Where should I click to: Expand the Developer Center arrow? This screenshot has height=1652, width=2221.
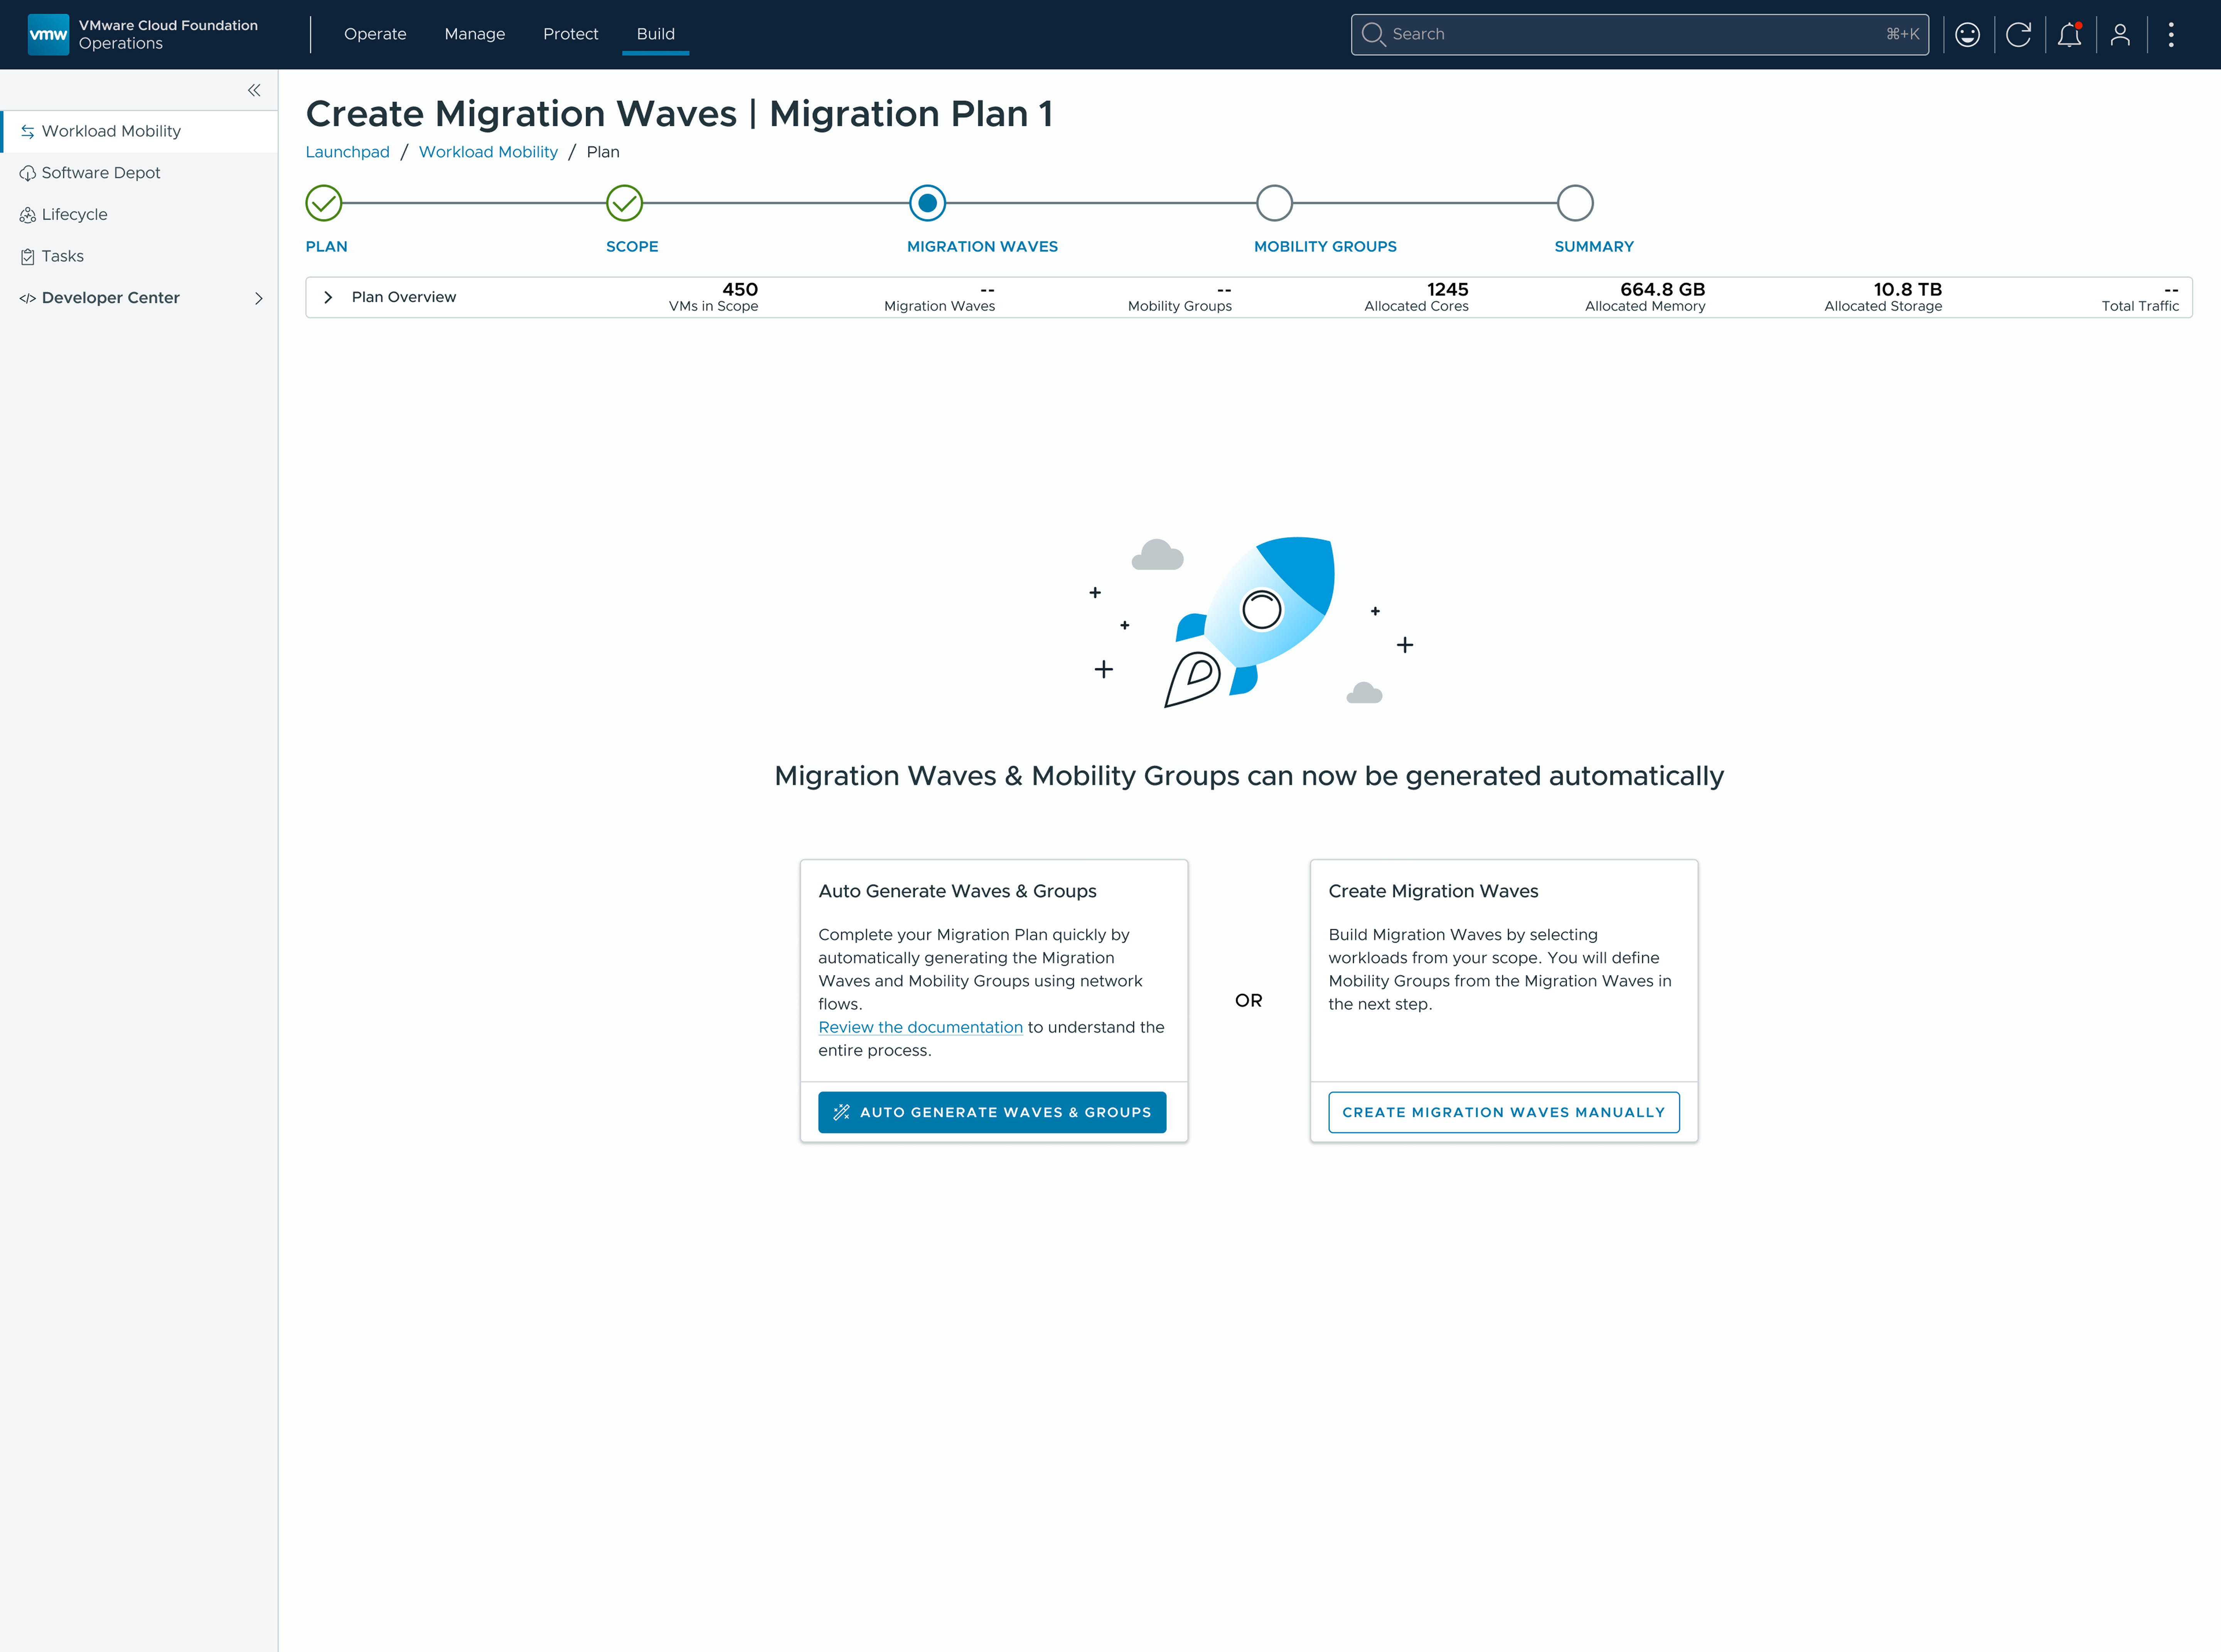259,298
